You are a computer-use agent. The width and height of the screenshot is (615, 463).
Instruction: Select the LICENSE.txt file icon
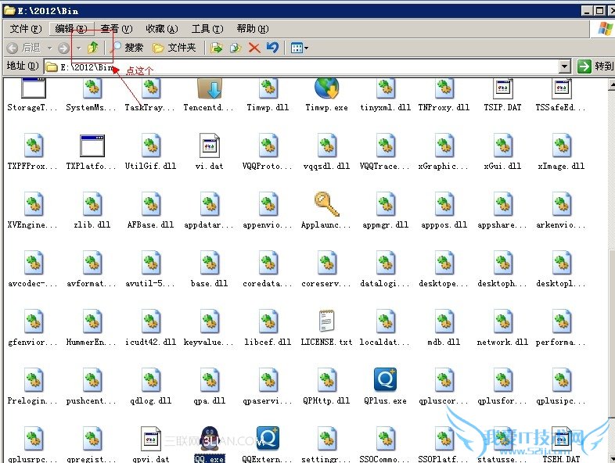[x=326, y=322]
